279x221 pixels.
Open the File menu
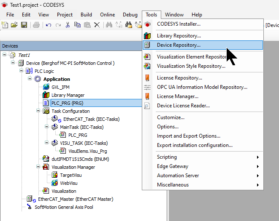tap(10, 15)
